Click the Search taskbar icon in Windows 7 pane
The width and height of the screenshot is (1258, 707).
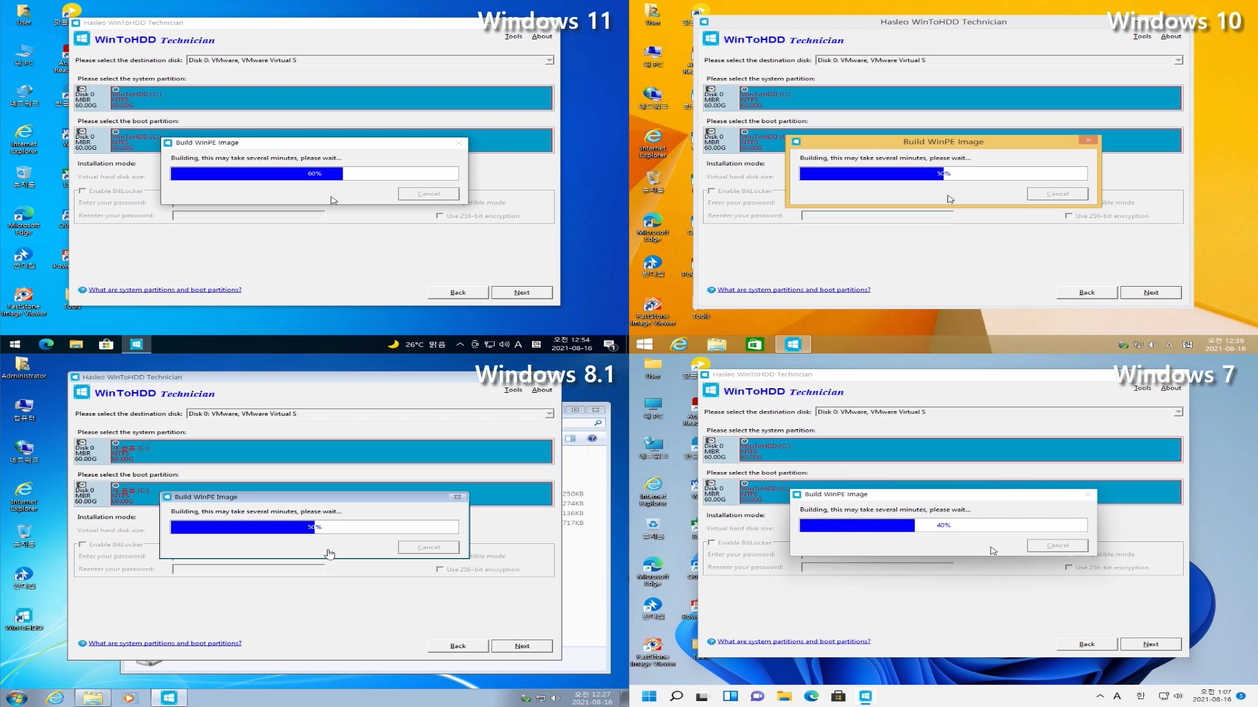point(676,696)
